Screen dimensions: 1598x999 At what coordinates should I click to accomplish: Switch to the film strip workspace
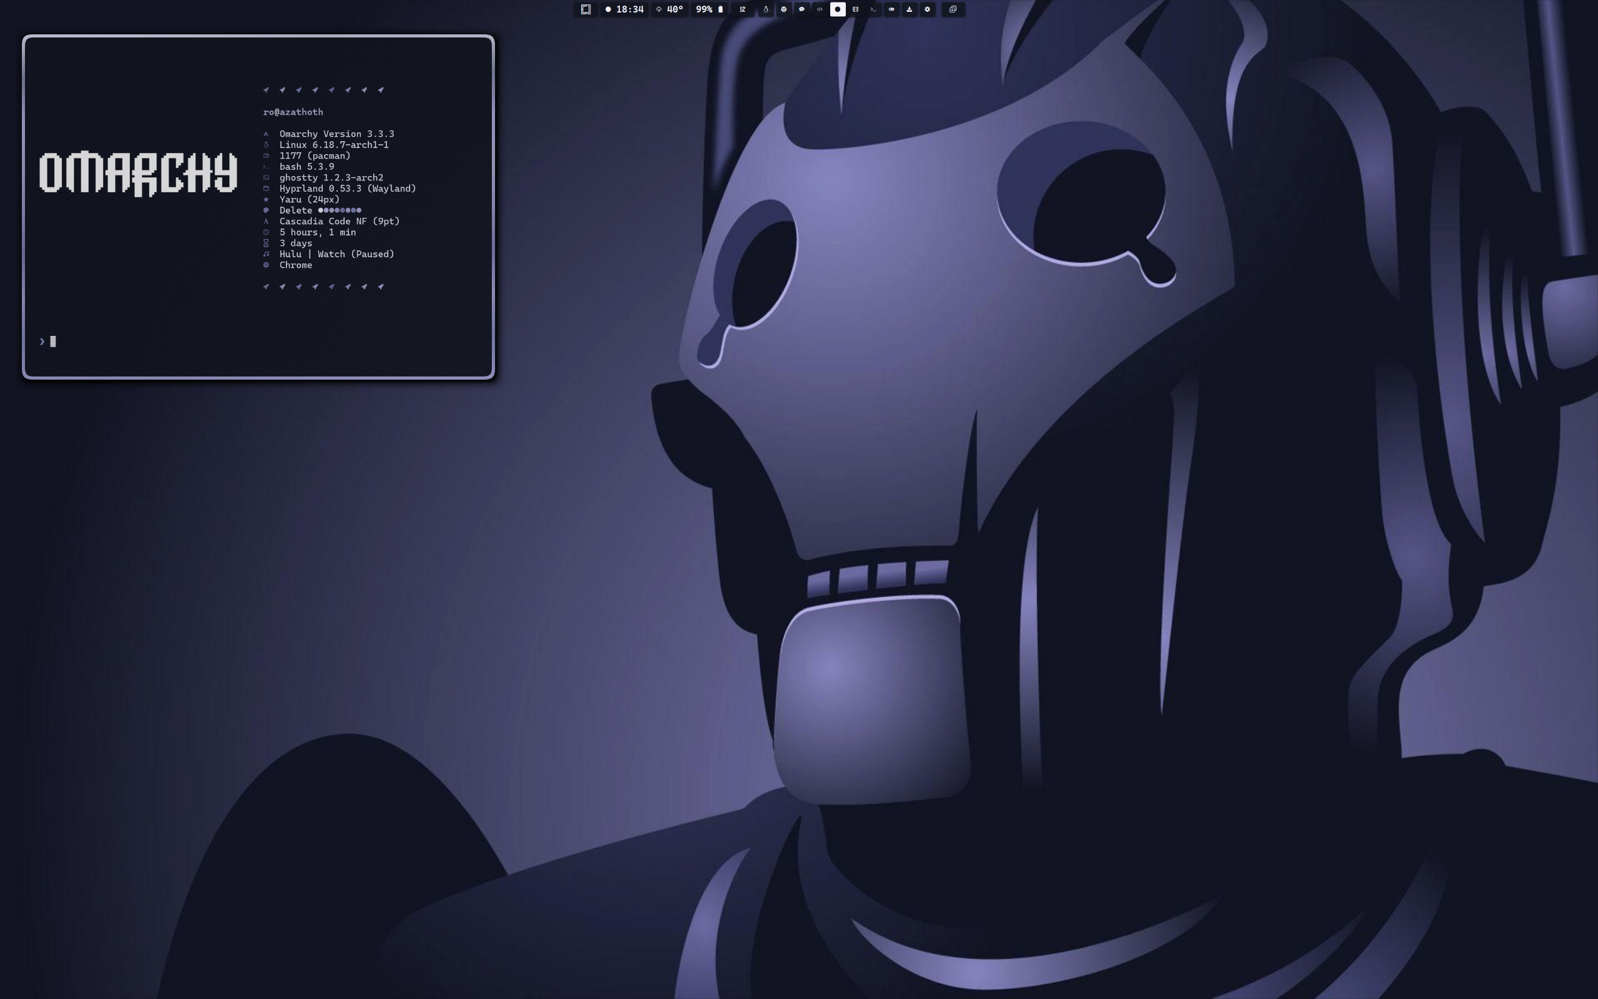[855, 9]
